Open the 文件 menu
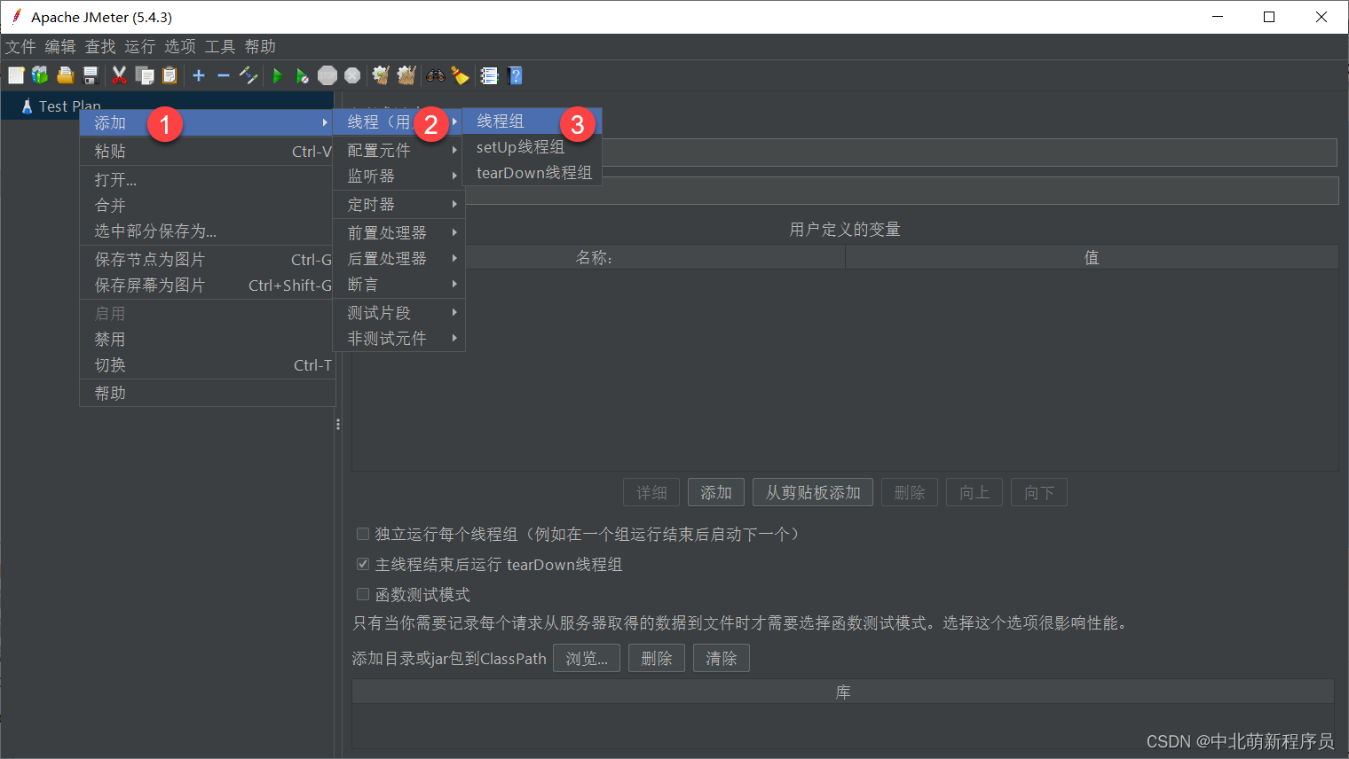Screen dimensions: 1349x759 [x=20, y=47]
